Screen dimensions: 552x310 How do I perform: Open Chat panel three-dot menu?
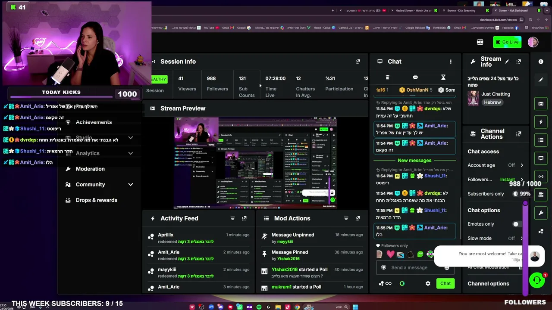tap(451, 62)
